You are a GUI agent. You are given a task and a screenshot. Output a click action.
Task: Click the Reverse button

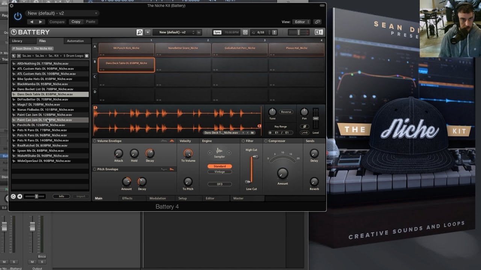click(286, 112)
